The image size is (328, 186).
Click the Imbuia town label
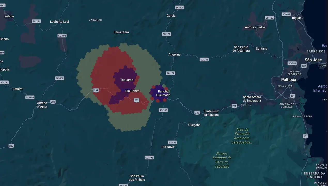9,16
